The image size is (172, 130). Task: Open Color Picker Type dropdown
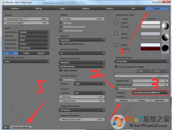[142, 62]
